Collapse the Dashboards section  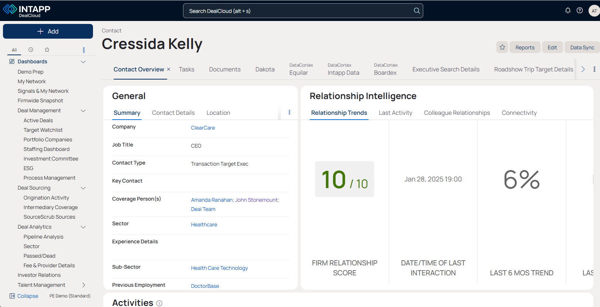[83, 61]
